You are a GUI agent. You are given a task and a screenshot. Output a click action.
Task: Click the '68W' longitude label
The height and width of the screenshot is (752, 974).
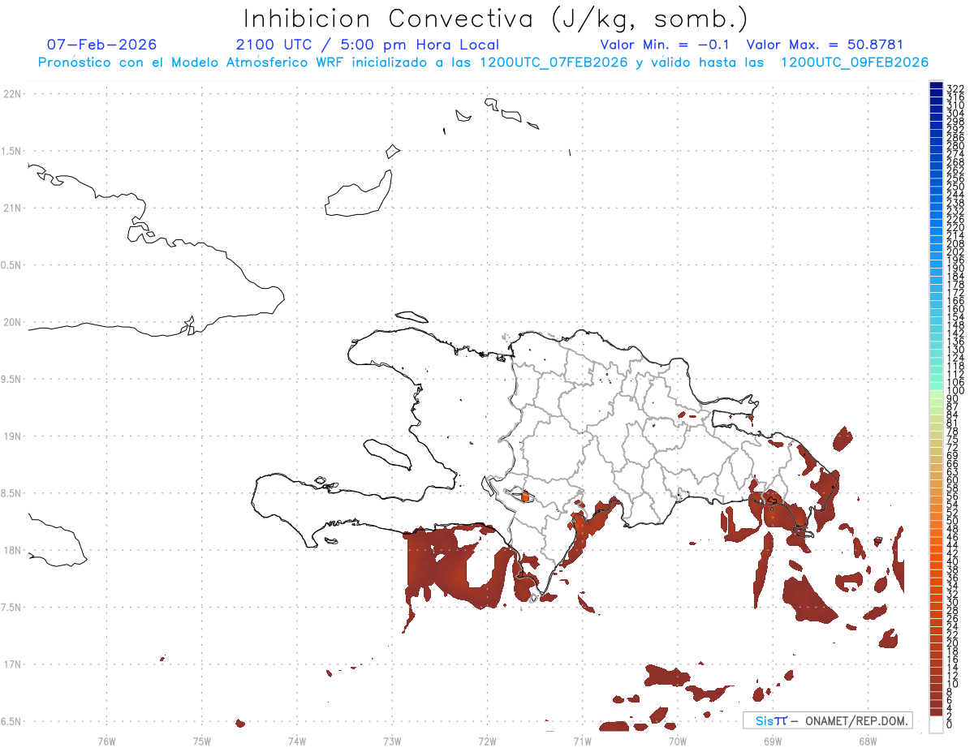867,740
